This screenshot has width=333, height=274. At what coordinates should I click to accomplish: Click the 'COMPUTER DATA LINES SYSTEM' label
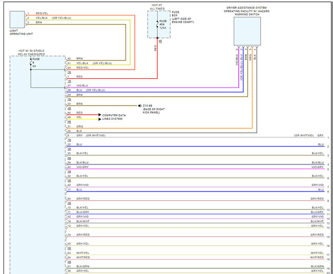[114, 117]
